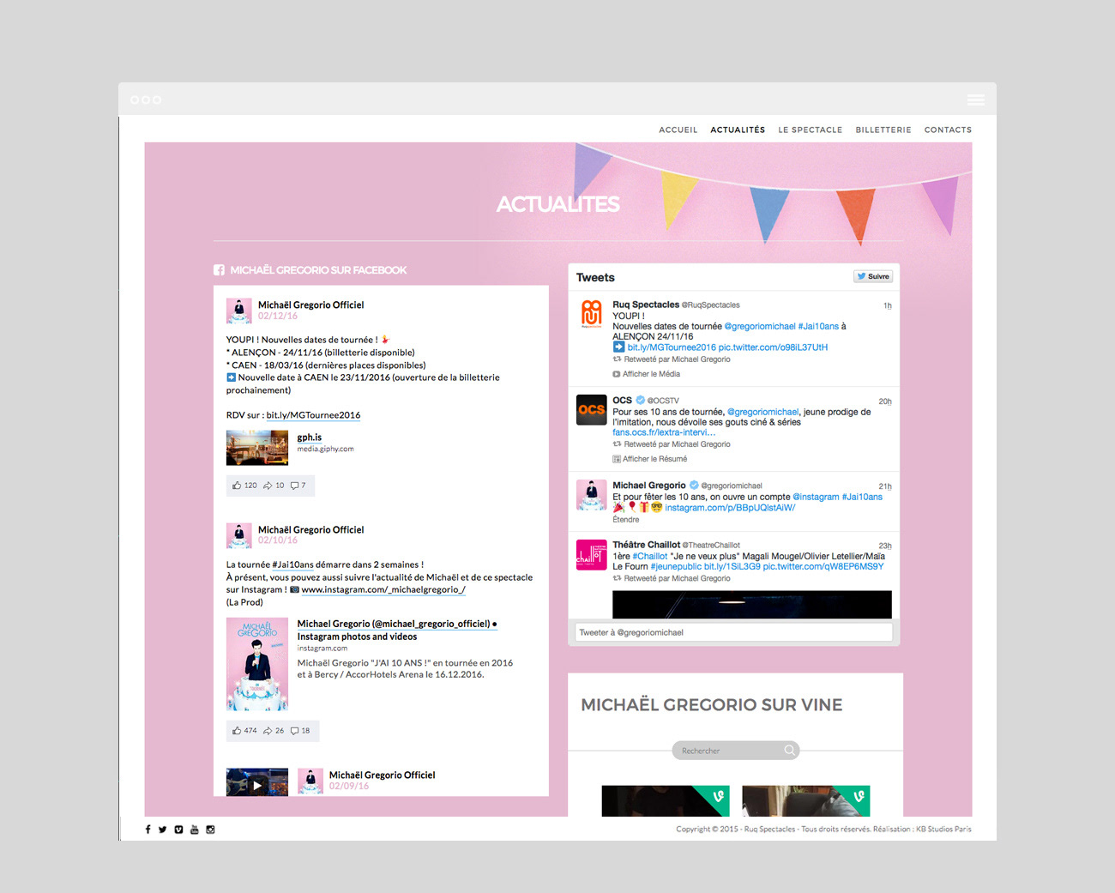The image size is (1115, 893).
Task: Open the bit.ly/MGTournee2016 link in Facebook post
Action: point(313,415)
